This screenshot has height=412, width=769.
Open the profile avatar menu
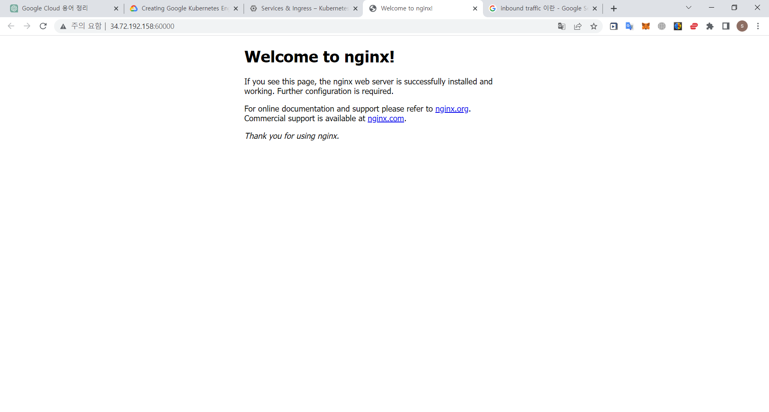[742, 26]
